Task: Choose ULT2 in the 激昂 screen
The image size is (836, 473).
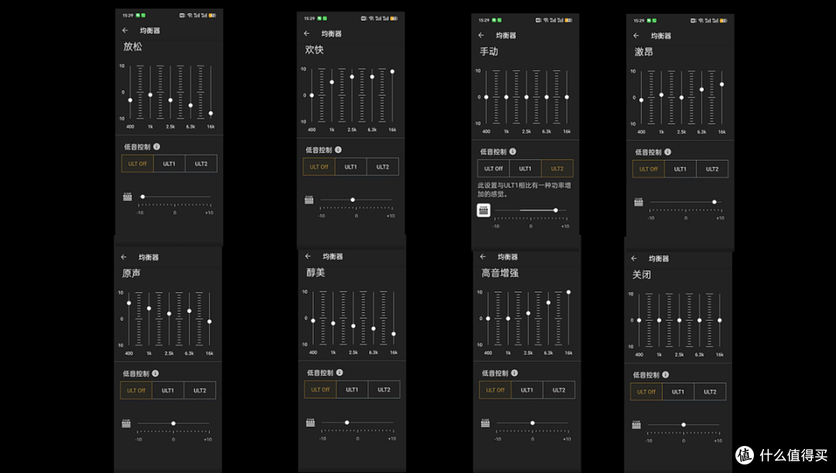Action: pos(712,169)
